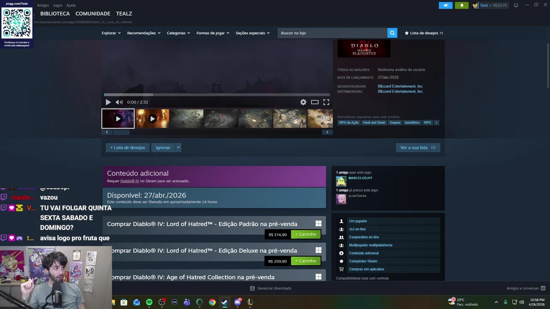The height and width of the screenshot is (309, 550).
Task: Play the trailer video
Action: click(x=108, y=102)
